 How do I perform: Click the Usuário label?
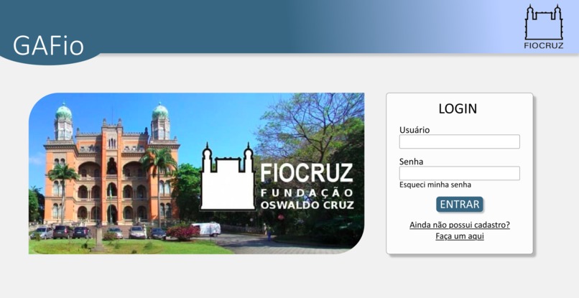point(414,130)
